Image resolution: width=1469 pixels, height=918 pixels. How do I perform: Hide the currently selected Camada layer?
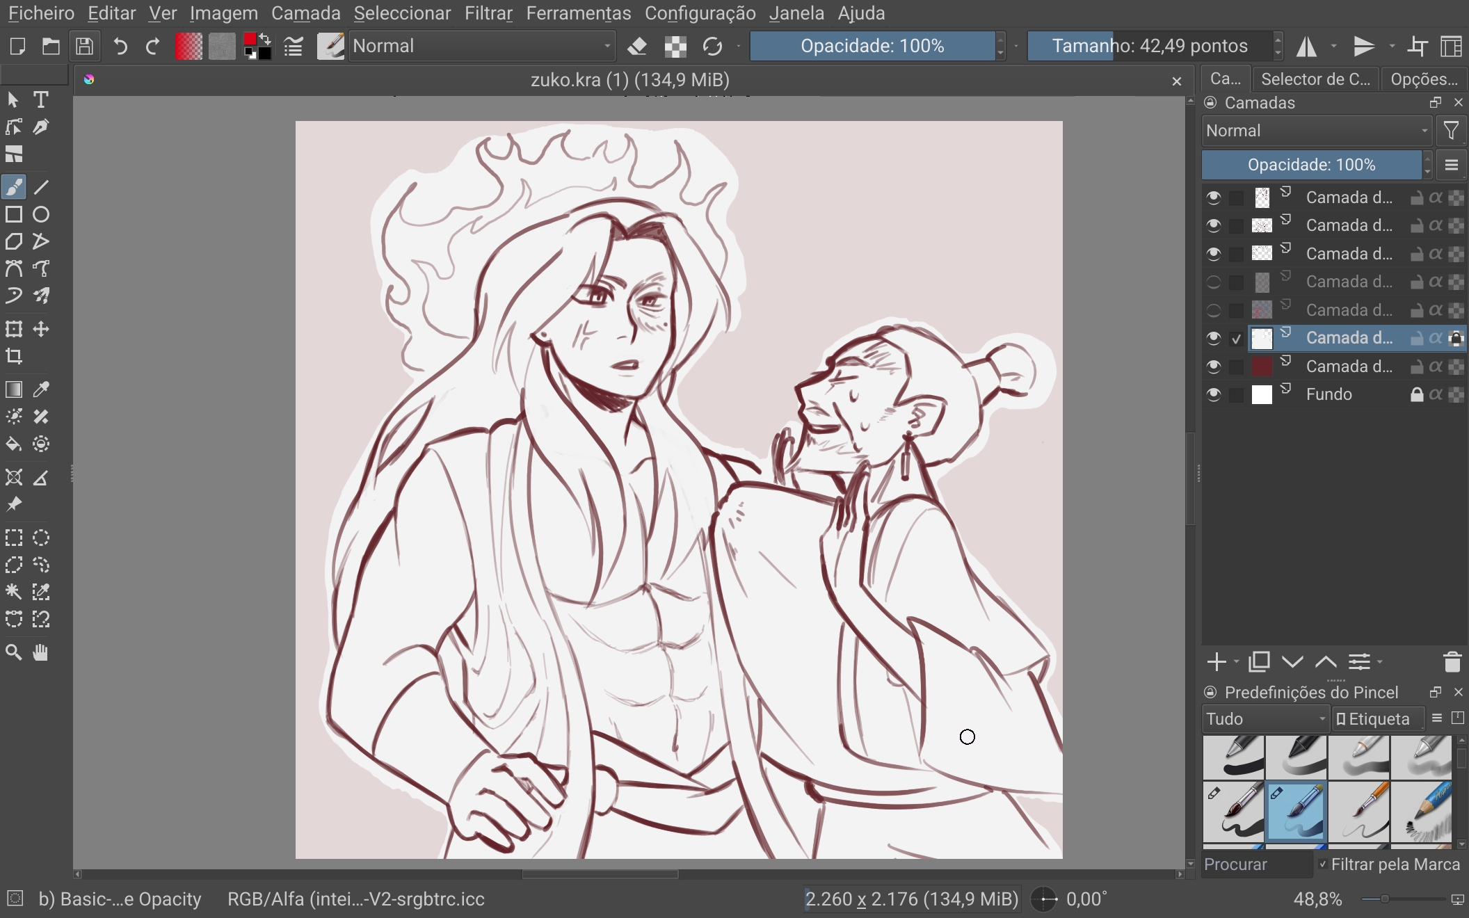[x=1214, y=339]
